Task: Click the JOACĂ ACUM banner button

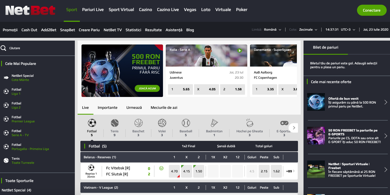Action: pyautogui.click(x=147, y=88)
